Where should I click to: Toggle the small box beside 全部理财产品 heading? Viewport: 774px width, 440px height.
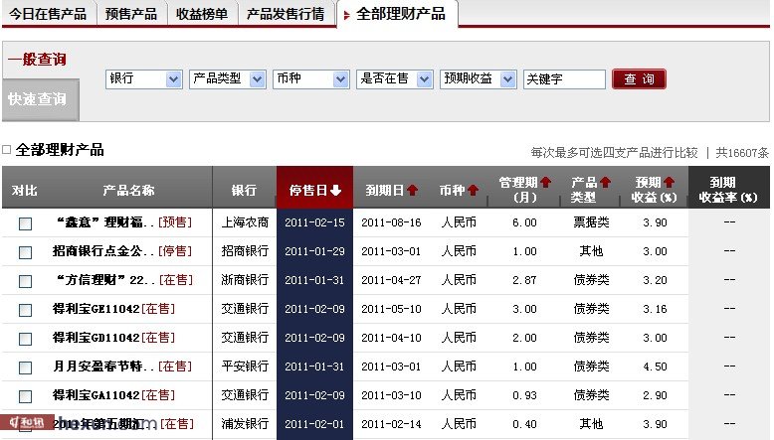[x=6, y=149]
